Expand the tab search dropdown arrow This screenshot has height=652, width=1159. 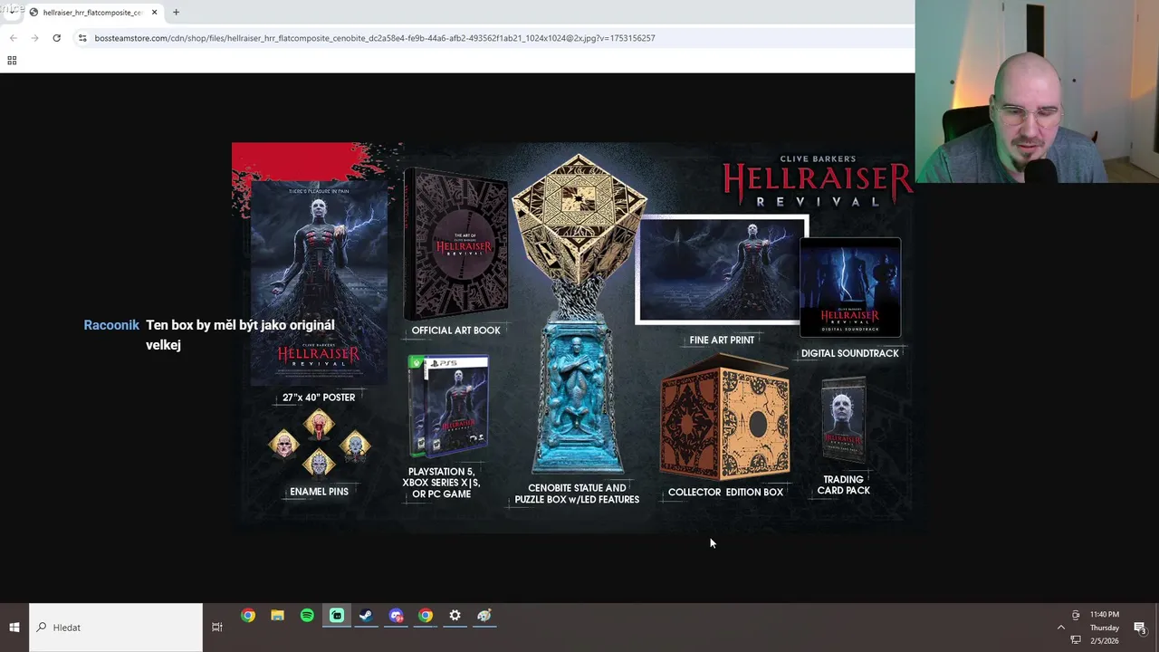(x=11, y=12)
